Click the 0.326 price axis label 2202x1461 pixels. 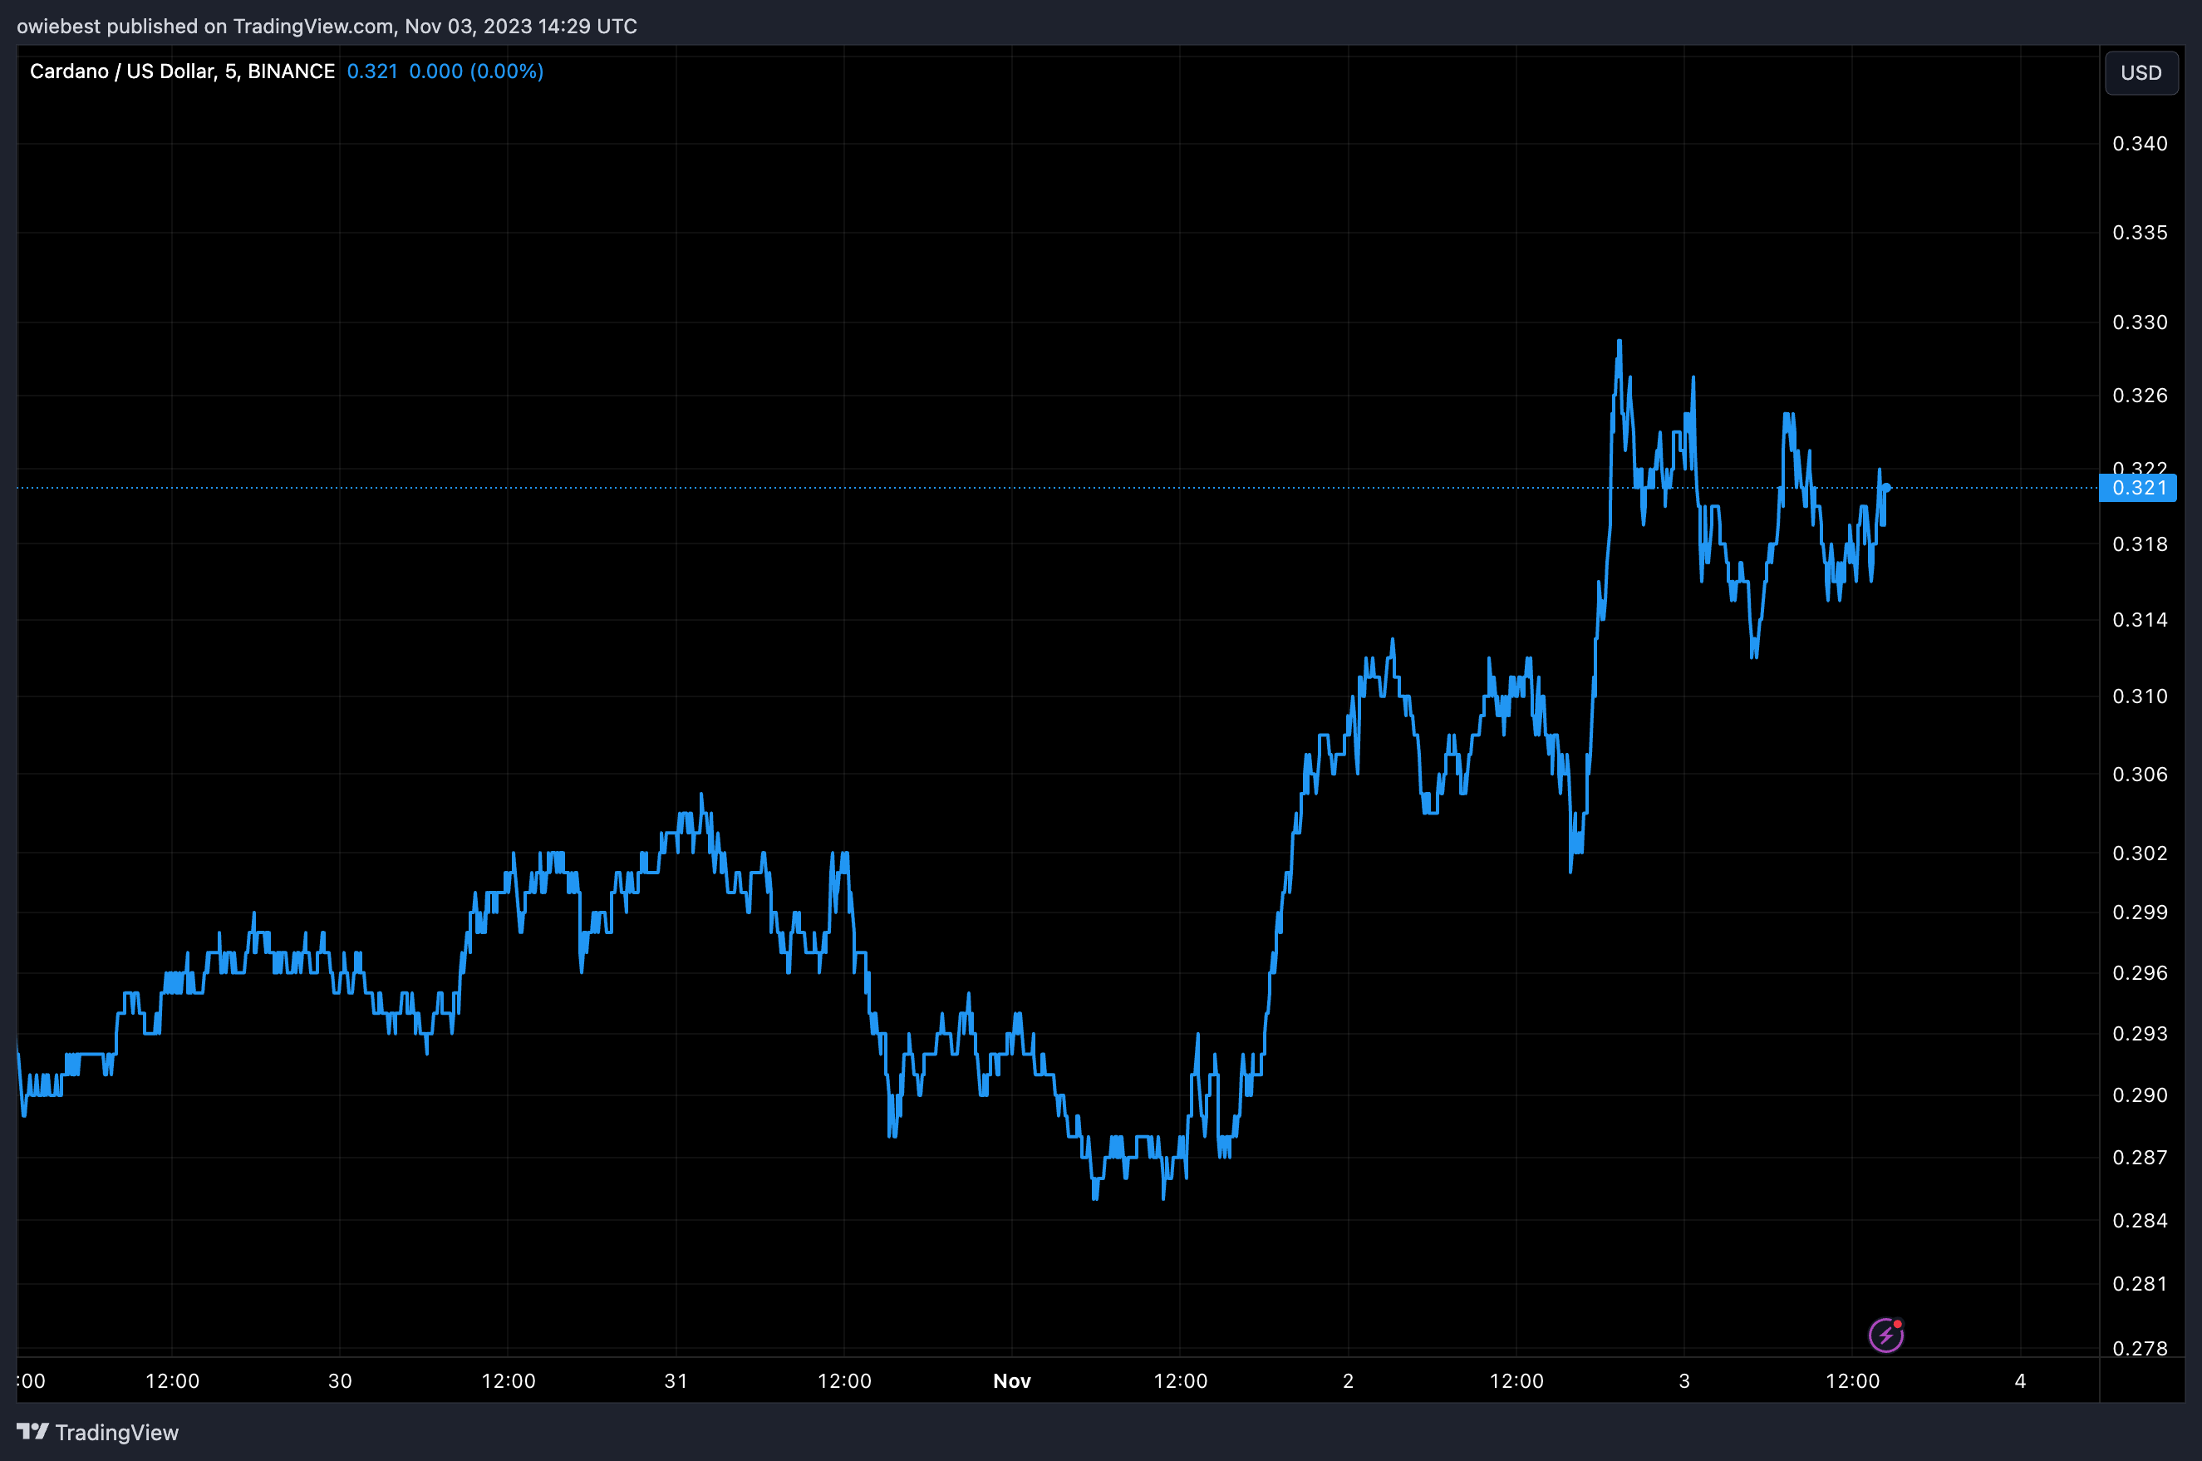click(x=2140, y=395)
